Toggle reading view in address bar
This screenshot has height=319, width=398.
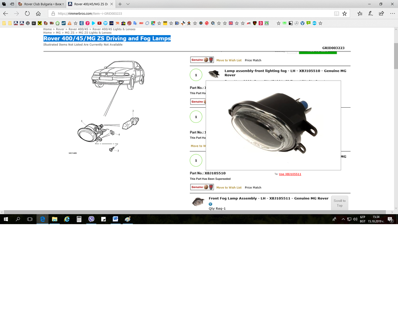point(336,14)
